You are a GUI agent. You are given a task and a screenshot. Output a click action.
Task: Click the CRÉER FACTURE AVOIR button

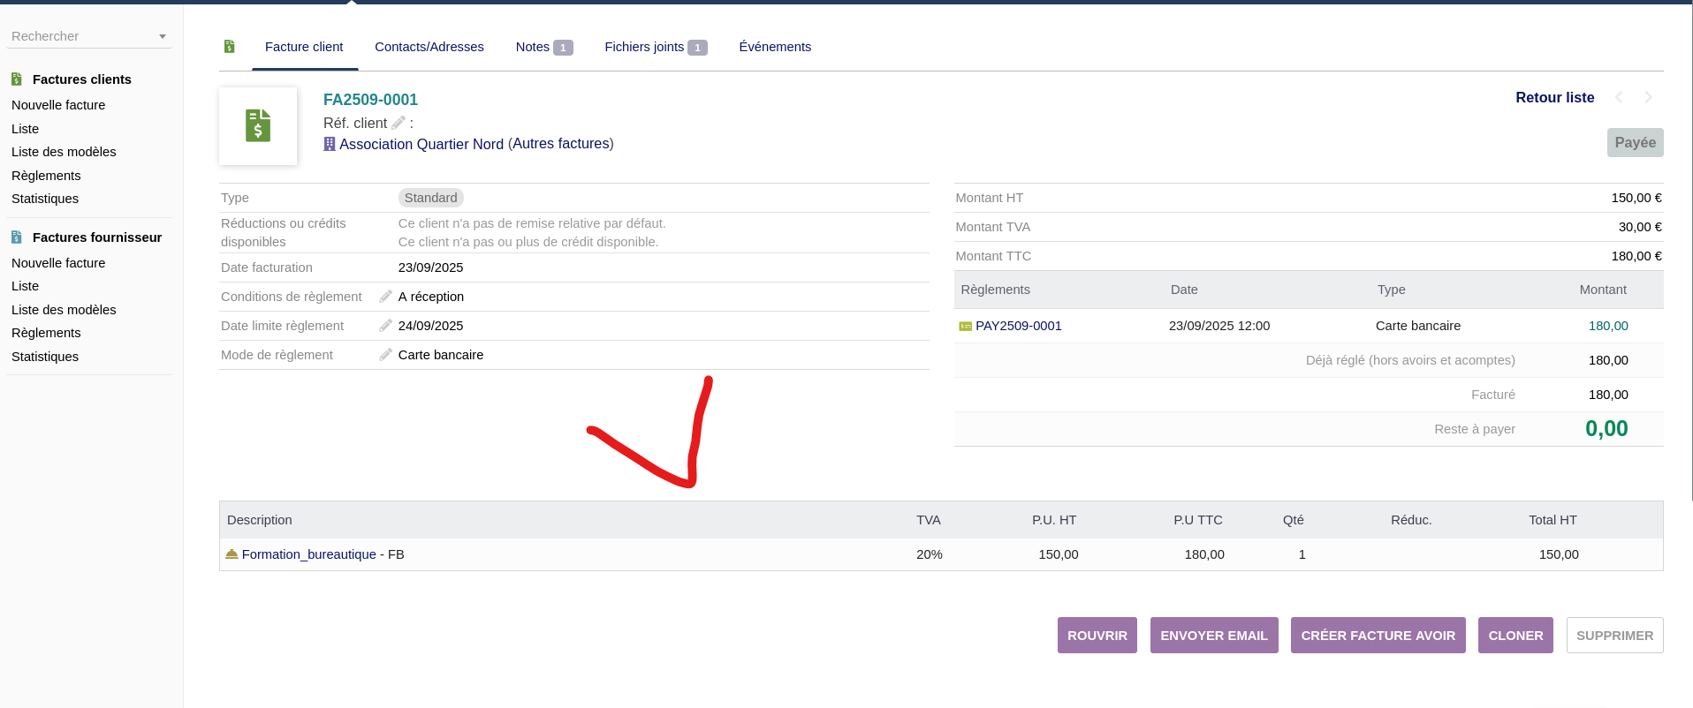click(x=1378, y=636)
